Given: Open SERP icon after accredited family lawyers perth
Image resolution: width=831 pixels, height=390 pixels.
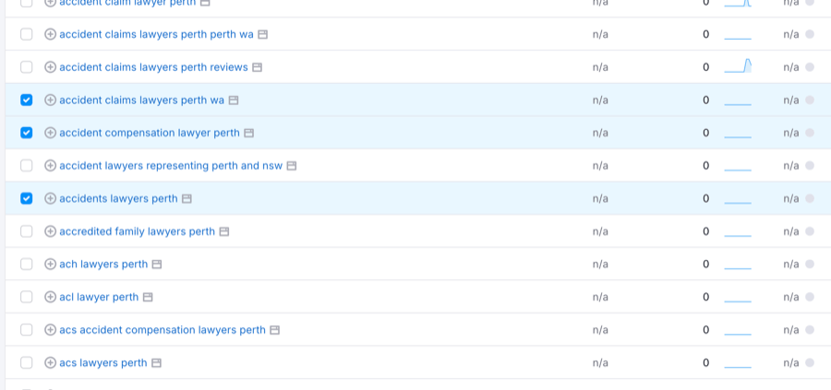Looking at the screenshot, I should tap(224, 231).
